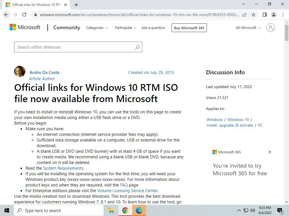Viewport: 289px width, 216px height.
Task: Expand the Categories dropdown
Action: (x=97, y=28)
